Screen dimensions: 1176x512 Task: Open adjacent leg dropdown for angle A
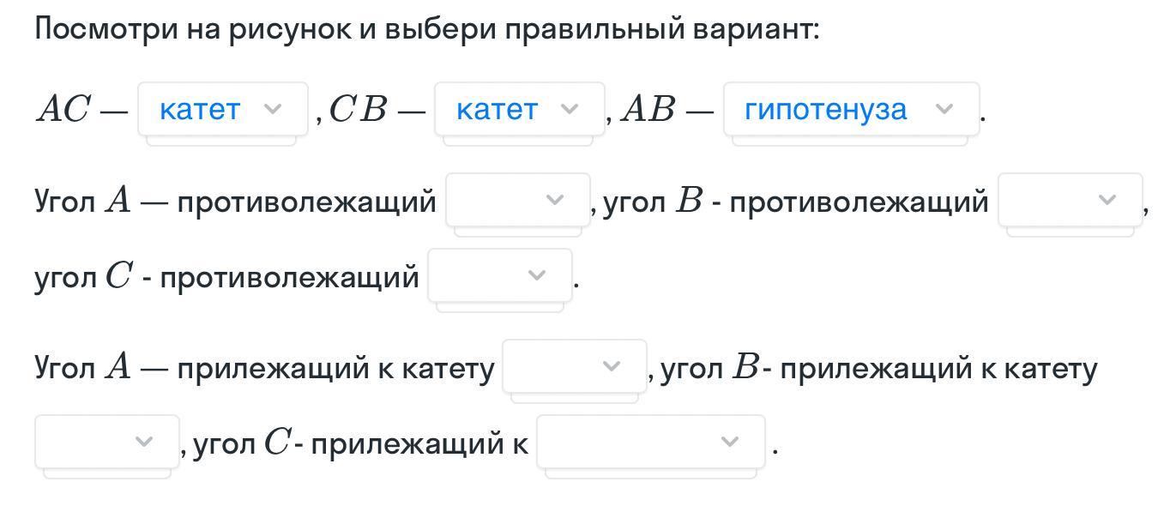pyautogui.click(x=574, y=366)
